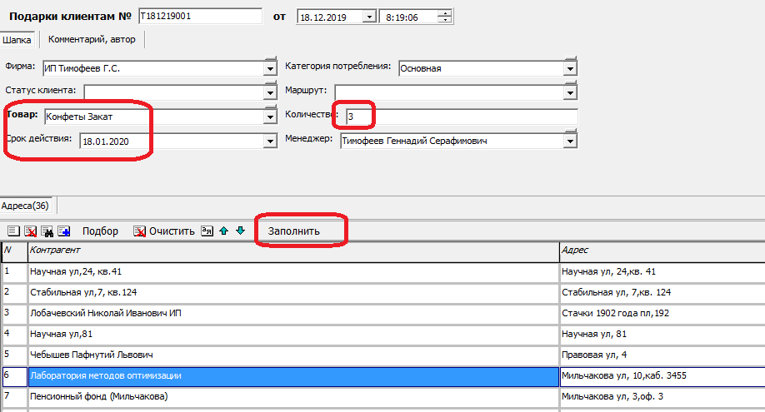Open the Менеджер dropdown
This screenshot has width=765, height=412.
click(x=570, y=141)
